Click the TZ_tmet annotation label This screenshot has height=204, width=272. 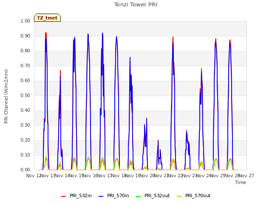[47, 18]
